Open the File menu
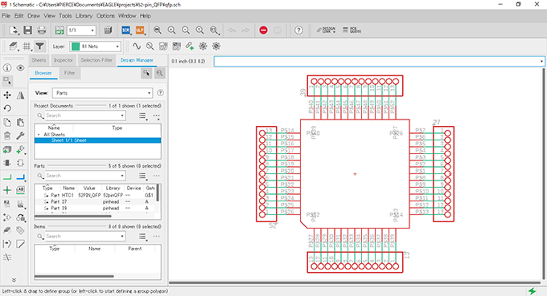 click(x=6, y=16)
